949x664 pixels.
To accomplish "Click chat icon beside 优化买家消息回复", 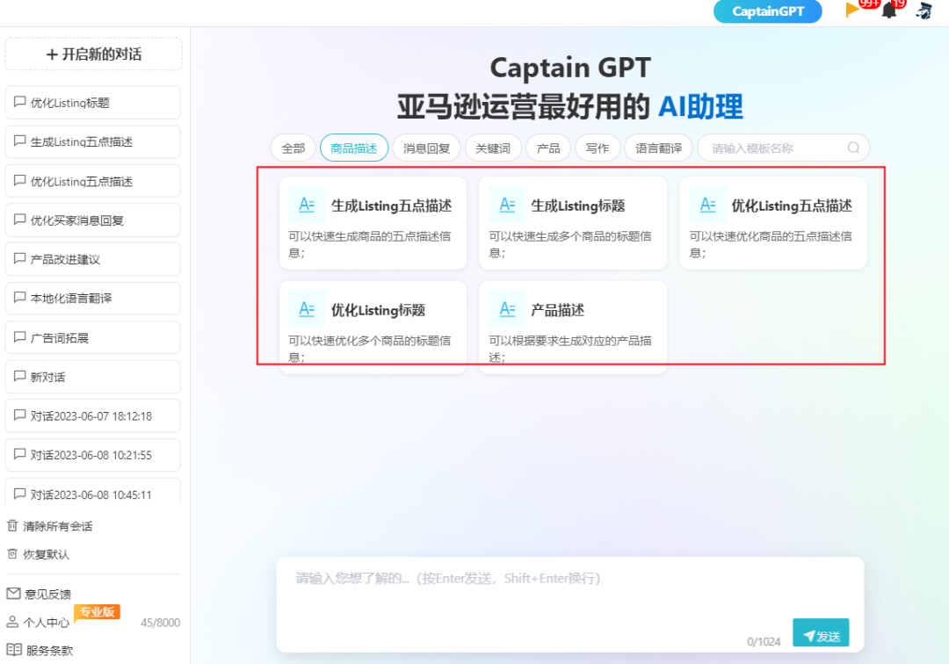I will pyautogui.click(x=20, y=220).
